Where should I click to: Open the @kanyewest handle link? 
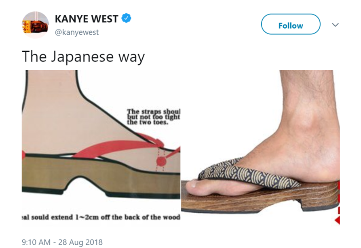77,32
